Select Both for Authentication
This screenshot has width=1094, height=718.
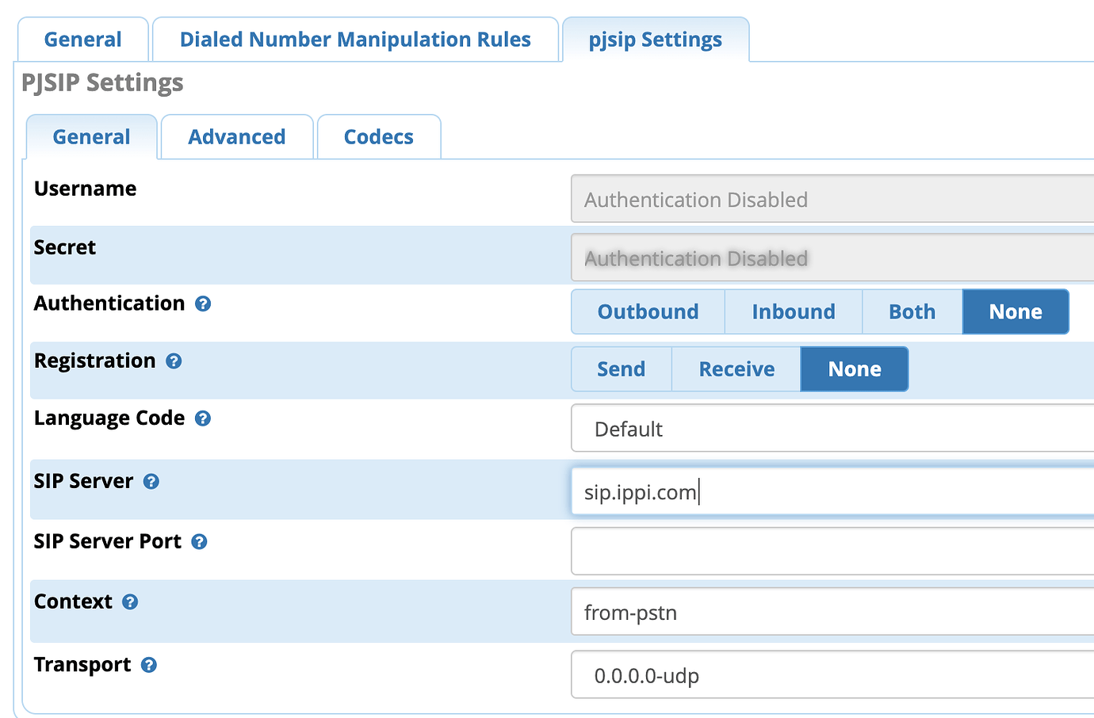point(912,311)
